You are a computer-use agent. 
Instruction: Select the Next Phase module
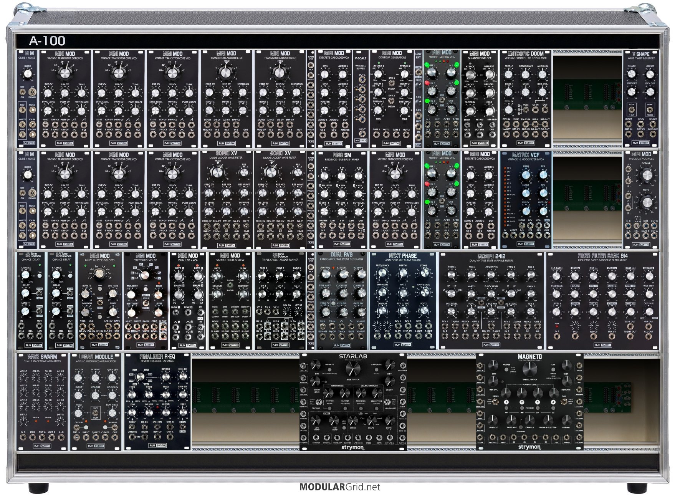403,301
